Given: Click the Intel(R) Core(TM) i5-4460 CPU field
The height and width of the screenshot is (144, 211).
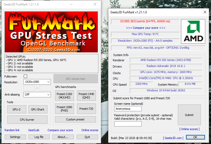Looking at the screenshot, I should 166,78.
